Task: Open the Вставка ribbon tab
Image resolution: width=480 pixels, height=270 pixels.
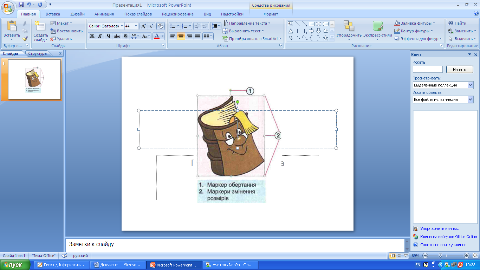Action: point(53,14)
